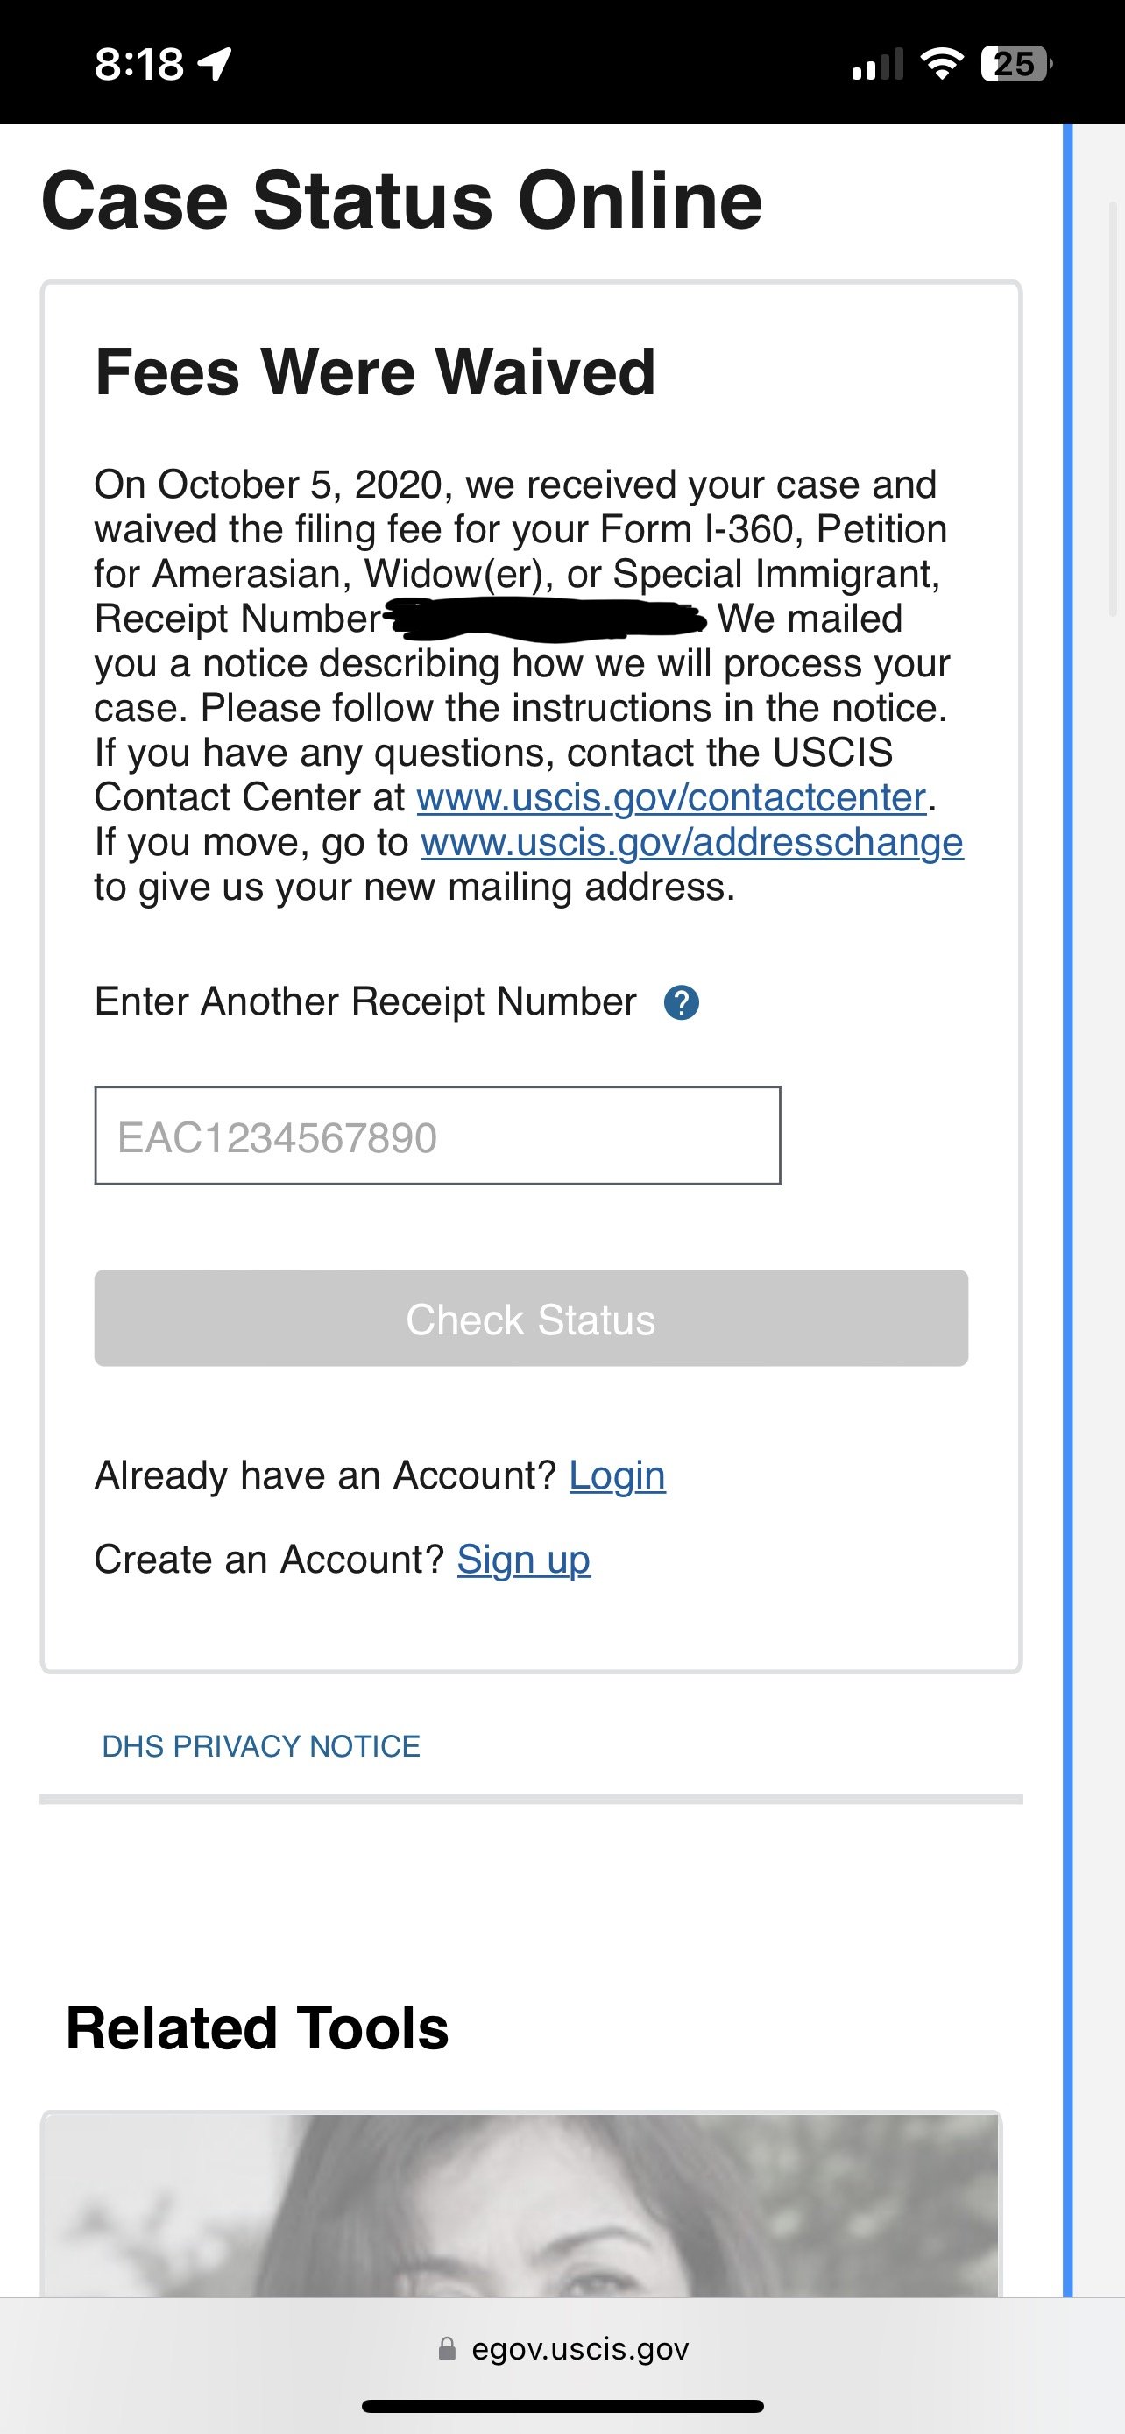This screenshot has height=2434, width=1125.
Task: Open www.uscis.gov/contactcenter link
Action: 670,797
